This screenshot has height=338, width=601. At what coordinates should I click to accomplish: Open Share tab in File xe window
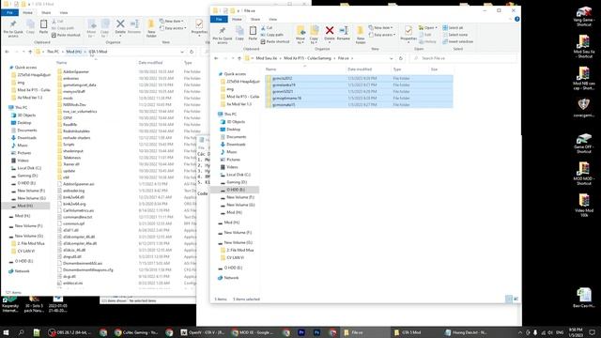(255, 19)
